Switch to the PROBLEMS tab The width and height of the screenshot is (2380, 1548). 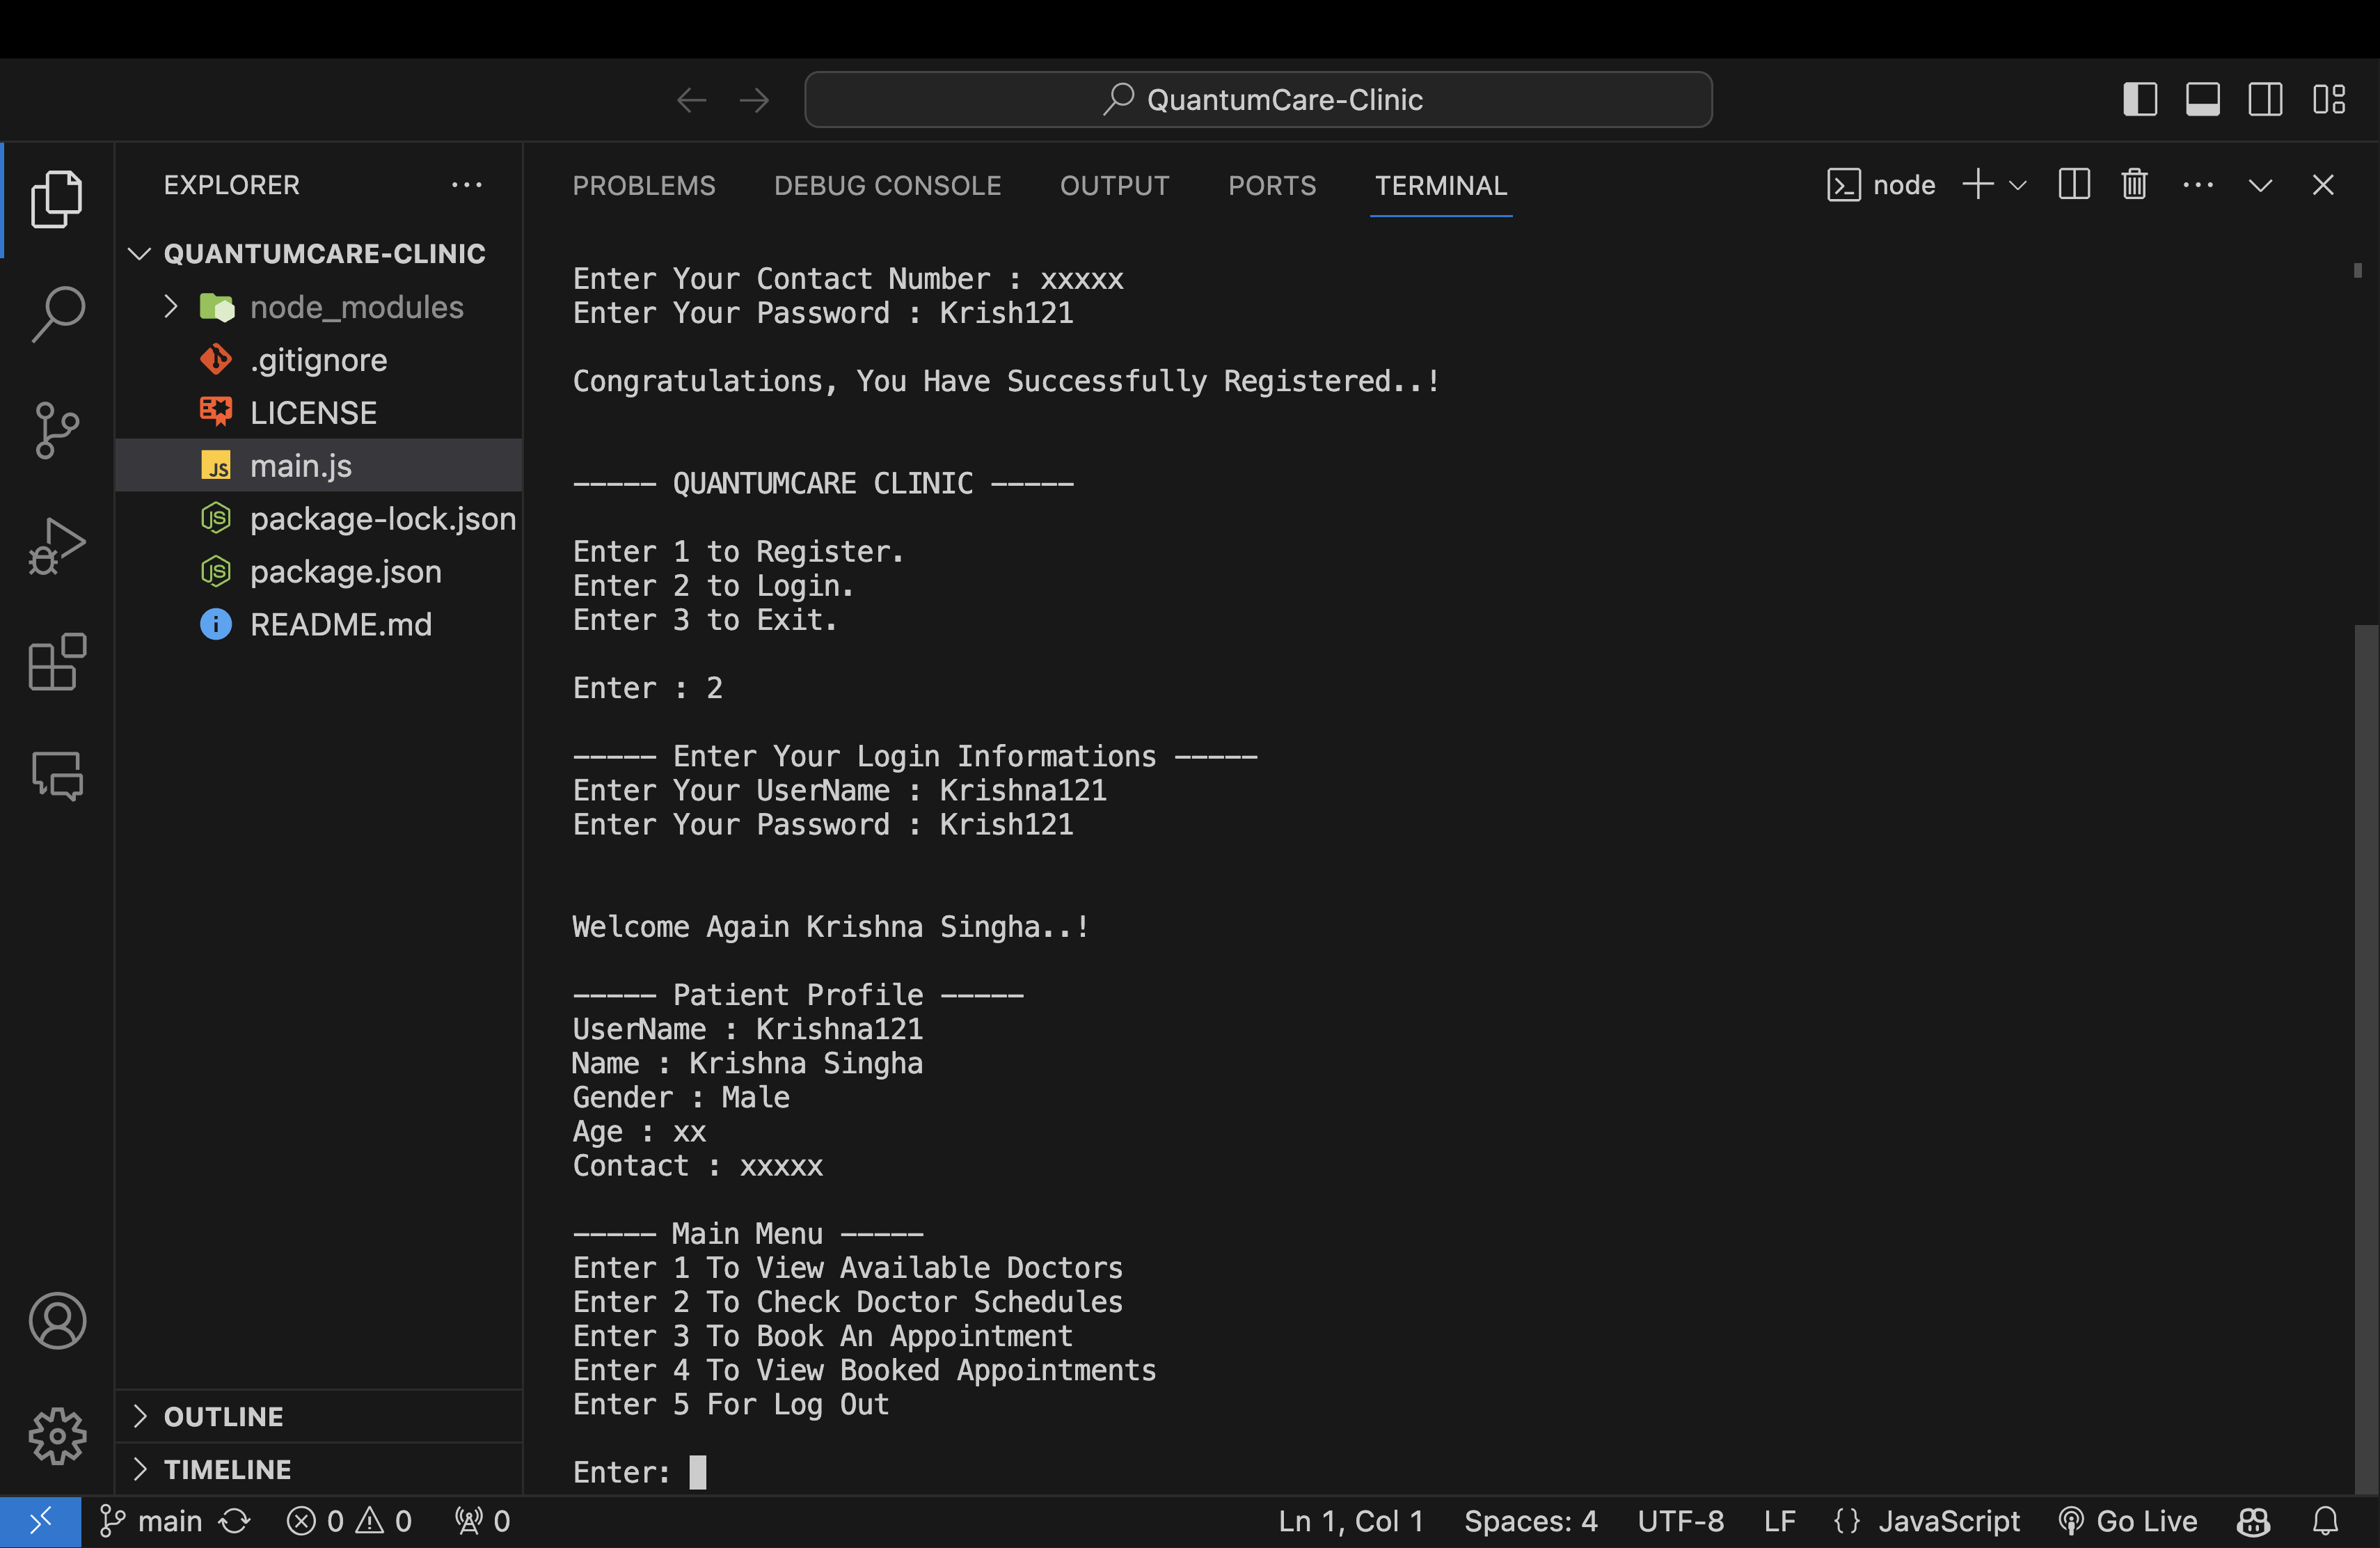click(643, 185)
